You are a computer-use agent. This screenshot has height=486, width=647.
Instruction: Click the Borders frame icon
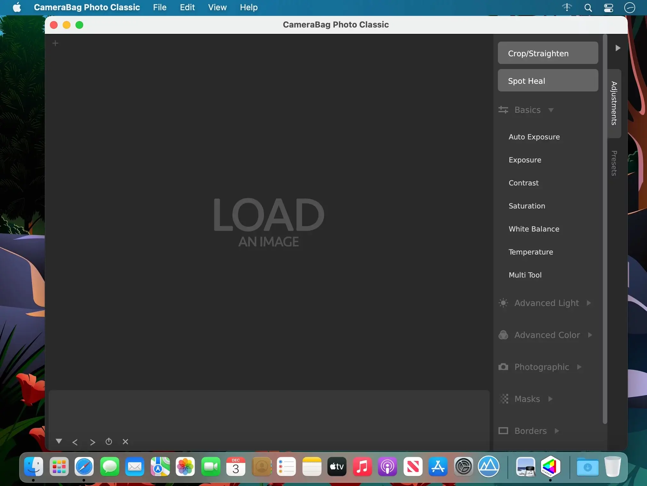click(503, 431)
